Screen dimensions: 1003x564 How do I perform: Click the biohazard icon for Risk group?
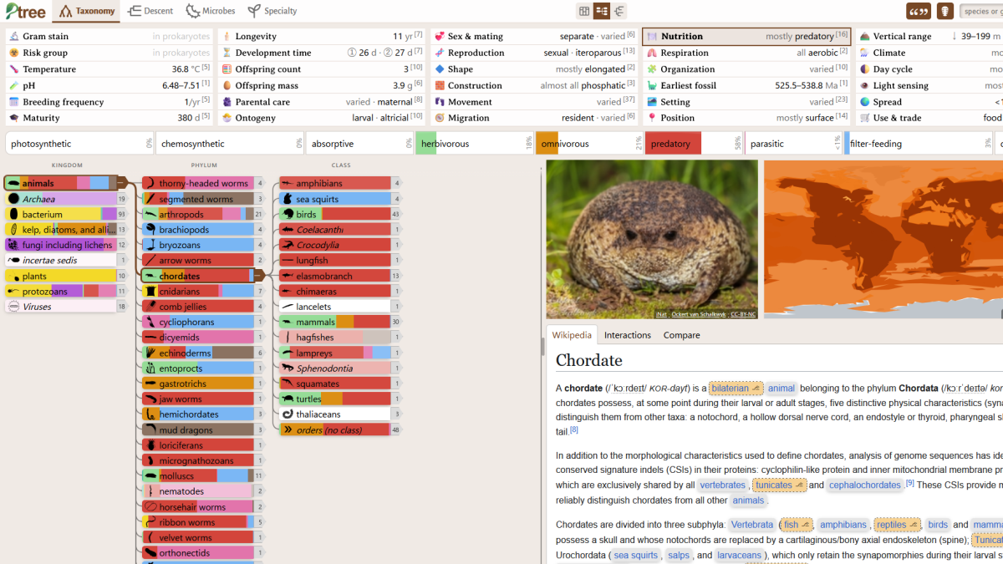(x=14, y=53)
